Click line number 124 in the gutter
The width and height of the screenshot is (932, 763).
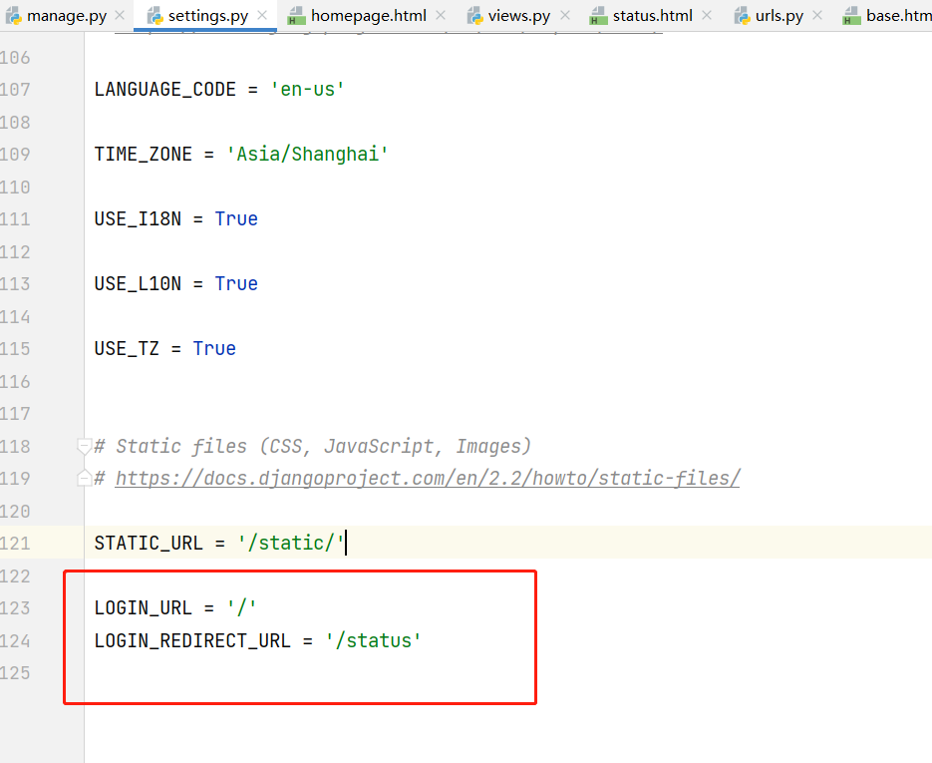pyautogui.click(x=15, y=640)
